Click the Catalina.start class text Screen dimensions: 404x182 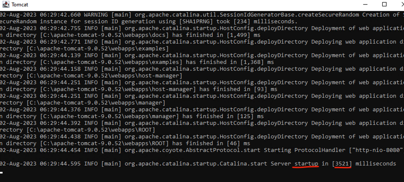tap(244, 164)
